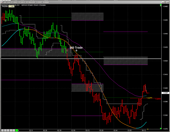Select the white down-arrow under BO Trade
Screen dimensions: 170x132
click(x=76, y=50)
